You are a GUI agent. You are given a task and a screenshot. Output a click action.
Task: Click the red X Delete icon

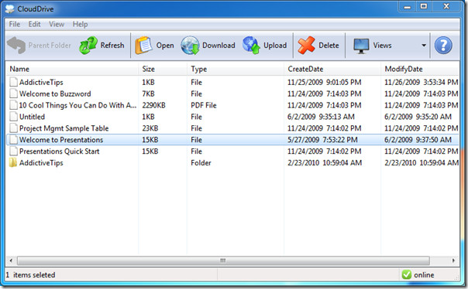tap(306, 46)
